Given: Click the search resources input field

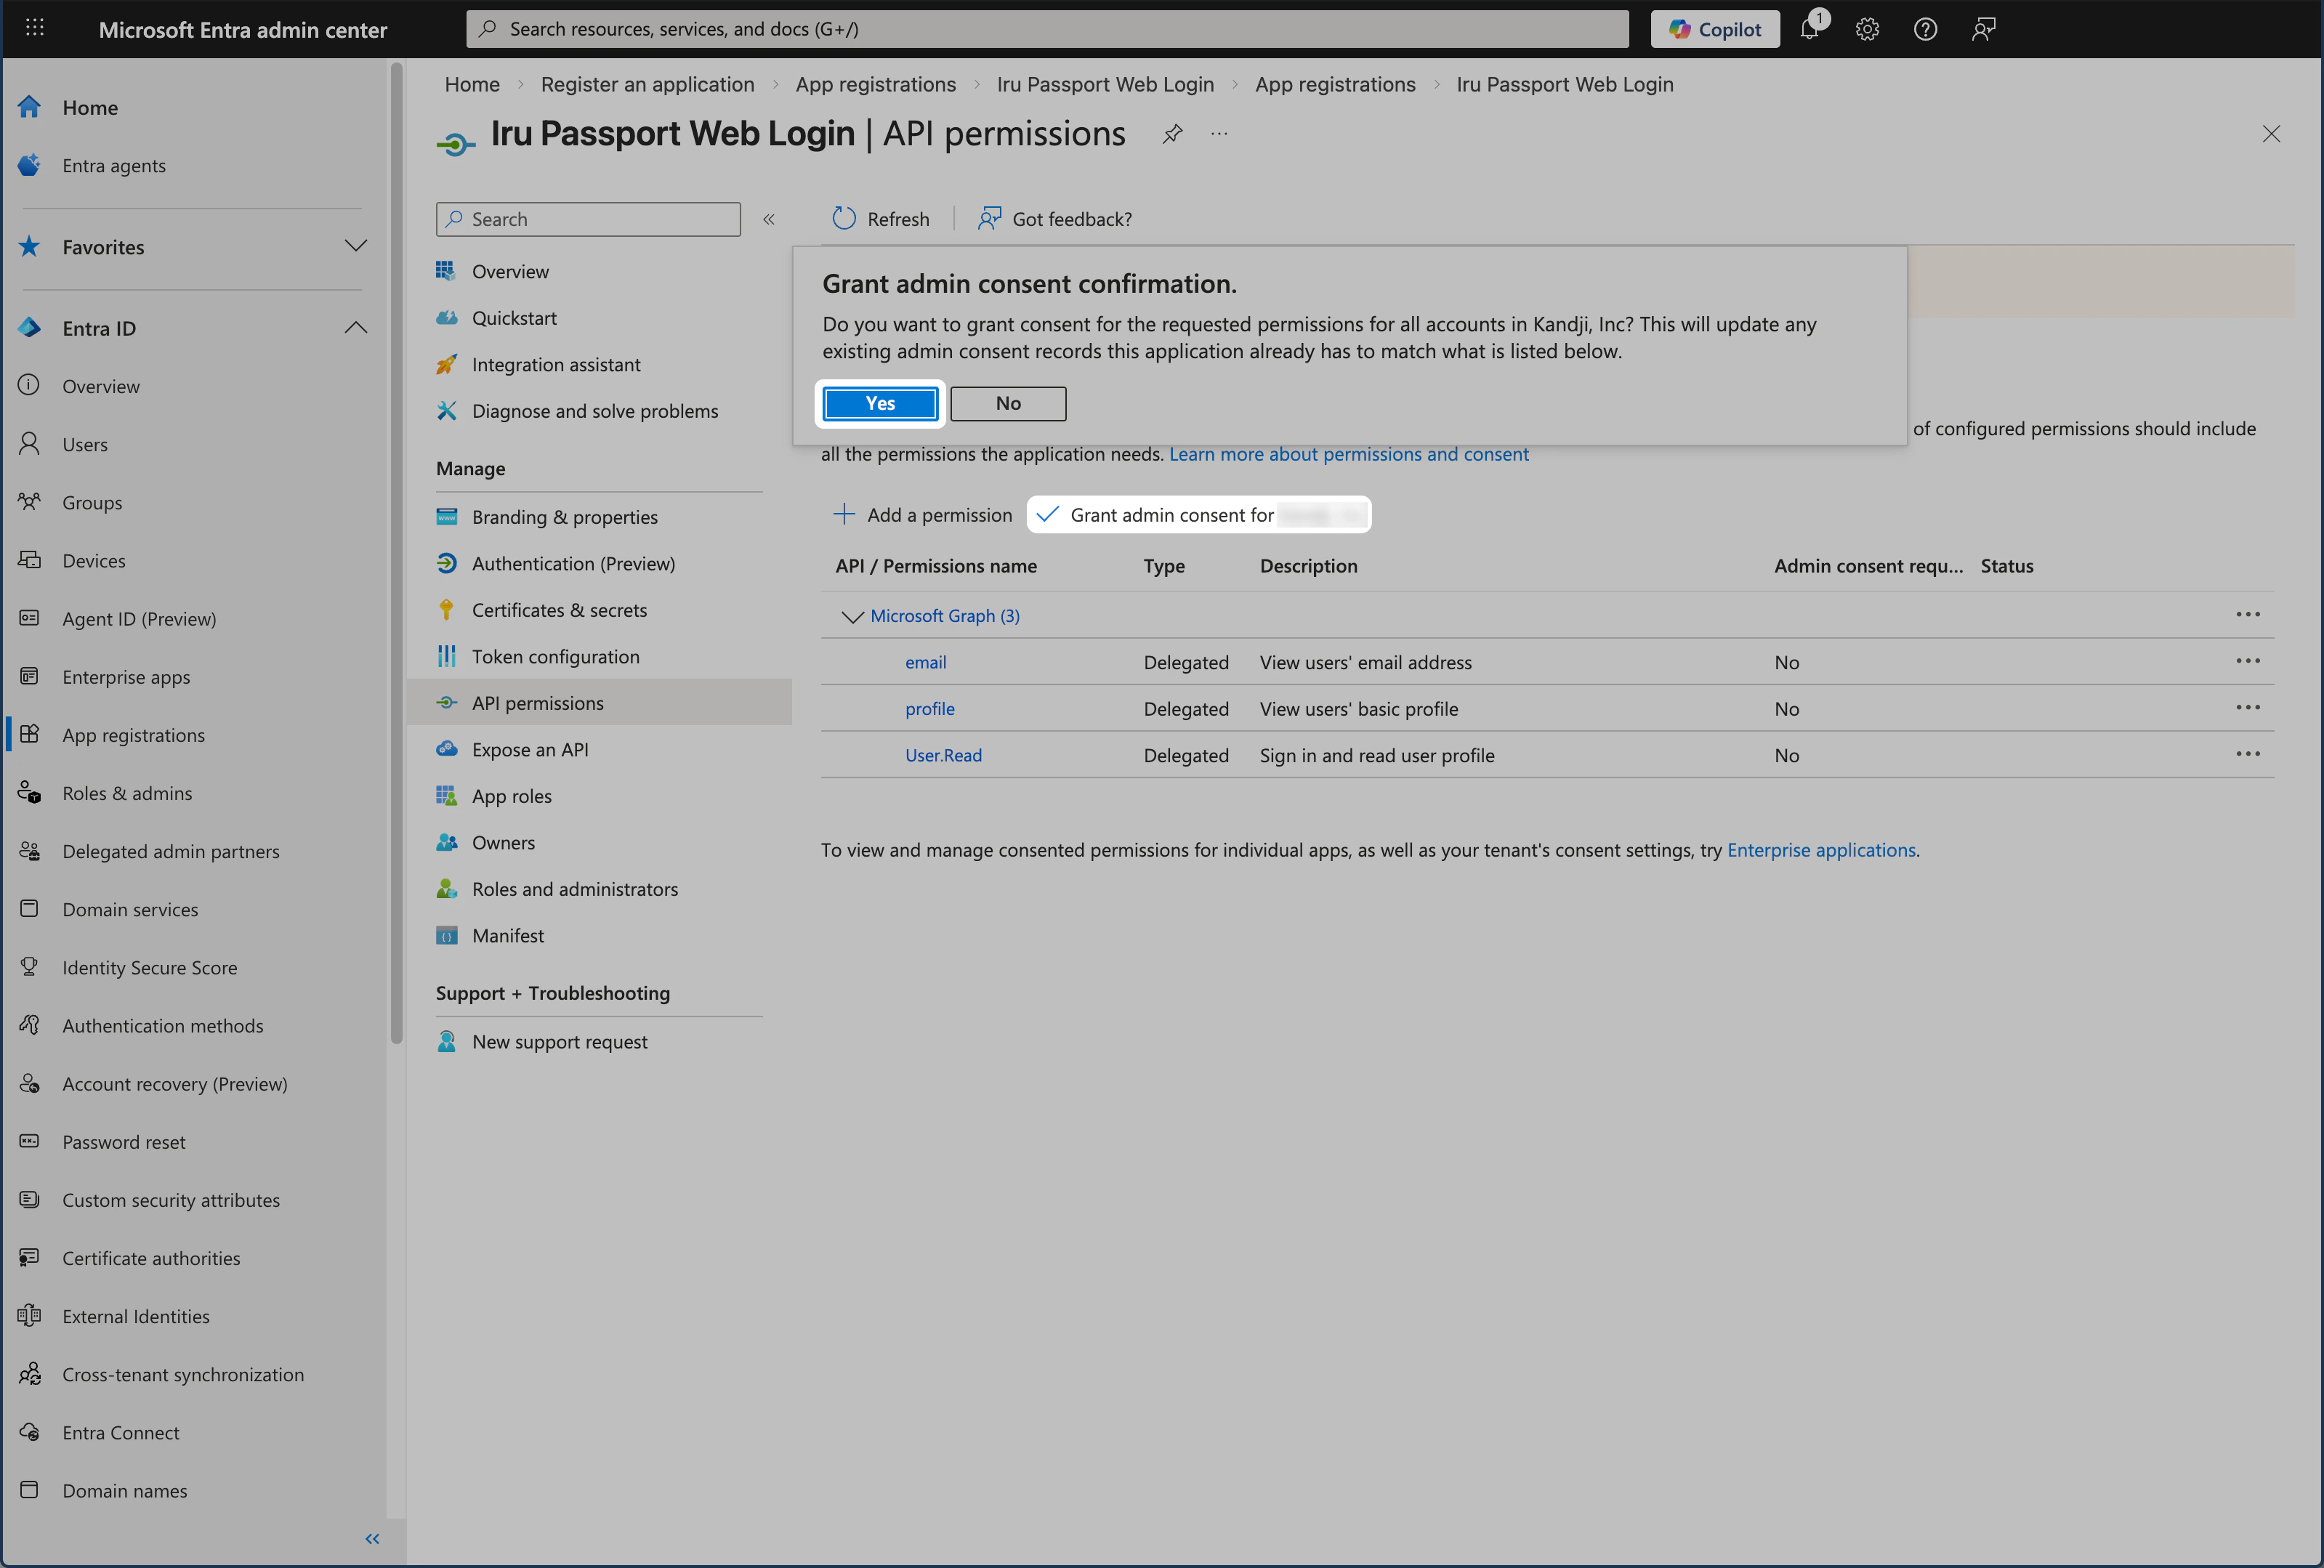Looking at the screenshot, I should [1046, 28].
